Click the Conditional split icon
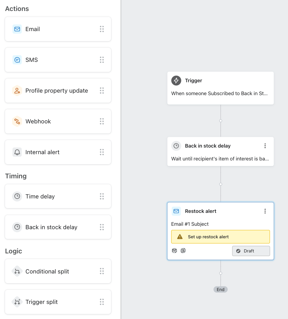This screenshot has width=288, height=319. [17, 271]
